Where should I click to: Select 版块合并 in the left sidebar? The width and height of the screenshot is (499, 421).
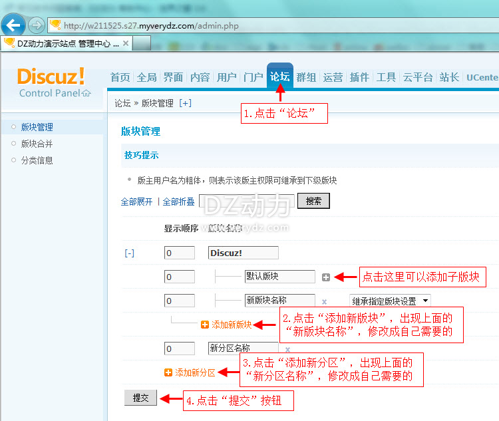[x=37, y=144]
